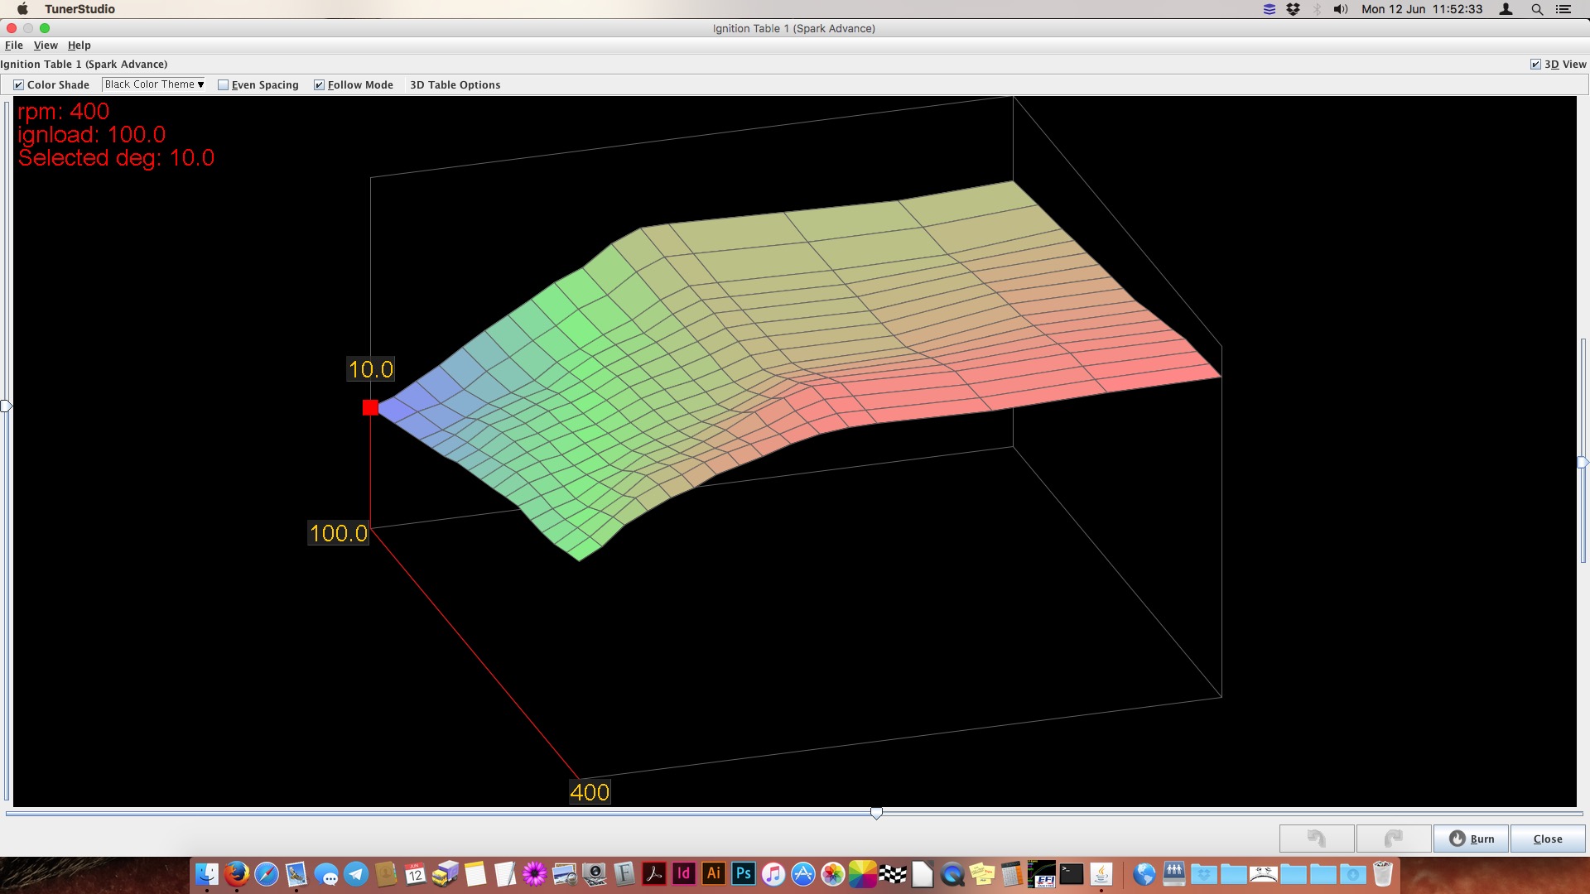Click the bottom horizontal rotation slider handle
Image resolution: width=1590 pixels, height=894 pixels.
pyautogui.click(x=876, y=814)
